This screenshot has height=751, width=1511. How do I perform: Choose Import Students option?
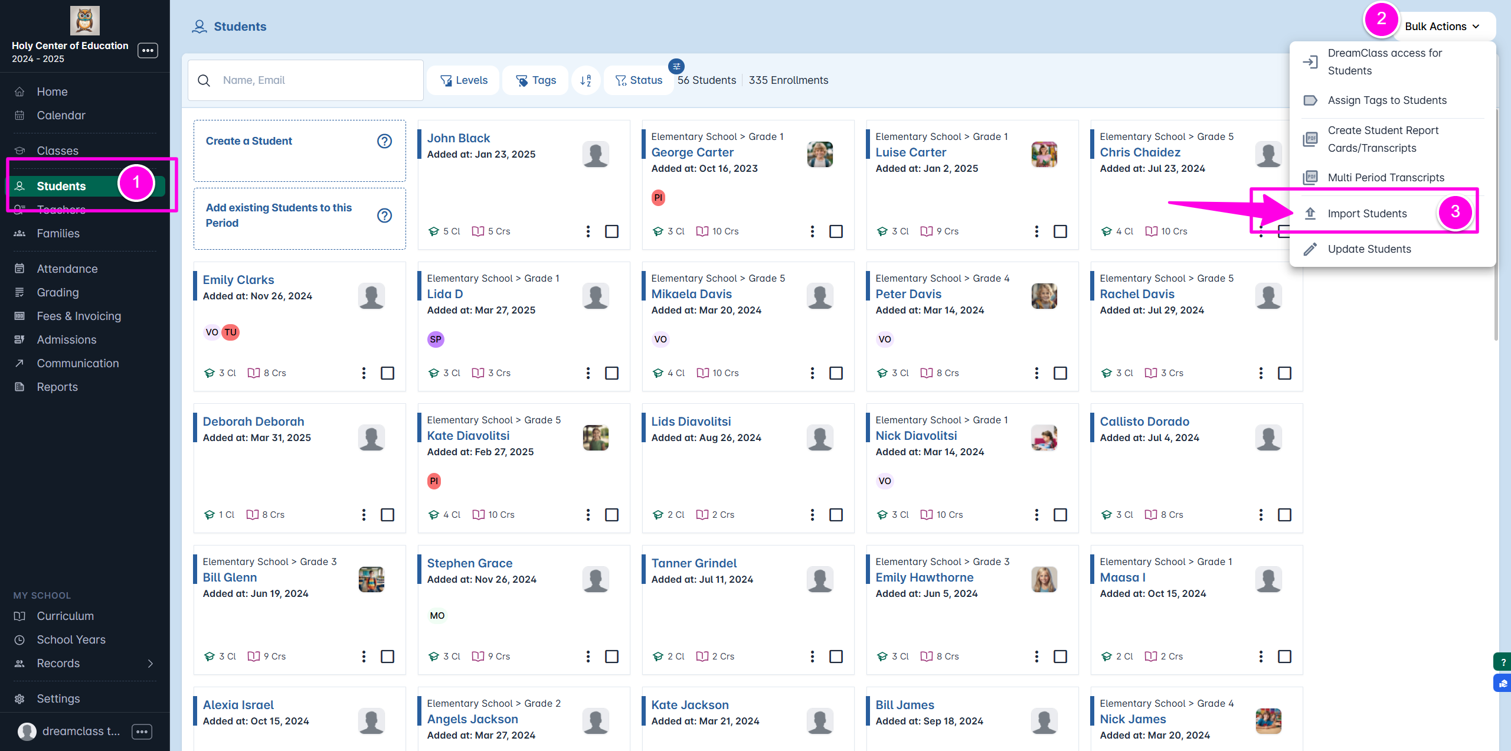[1393, 214]
